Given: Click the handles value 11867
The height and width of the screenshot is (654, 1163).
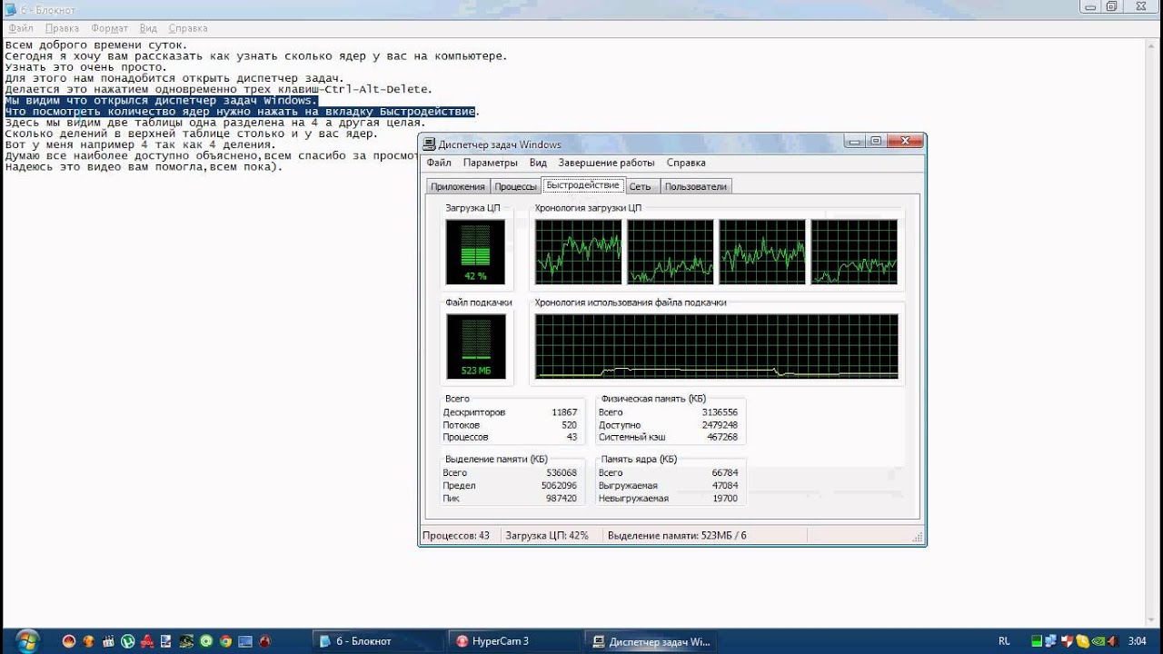Looking at the screenshot, I should coord(563,412).
